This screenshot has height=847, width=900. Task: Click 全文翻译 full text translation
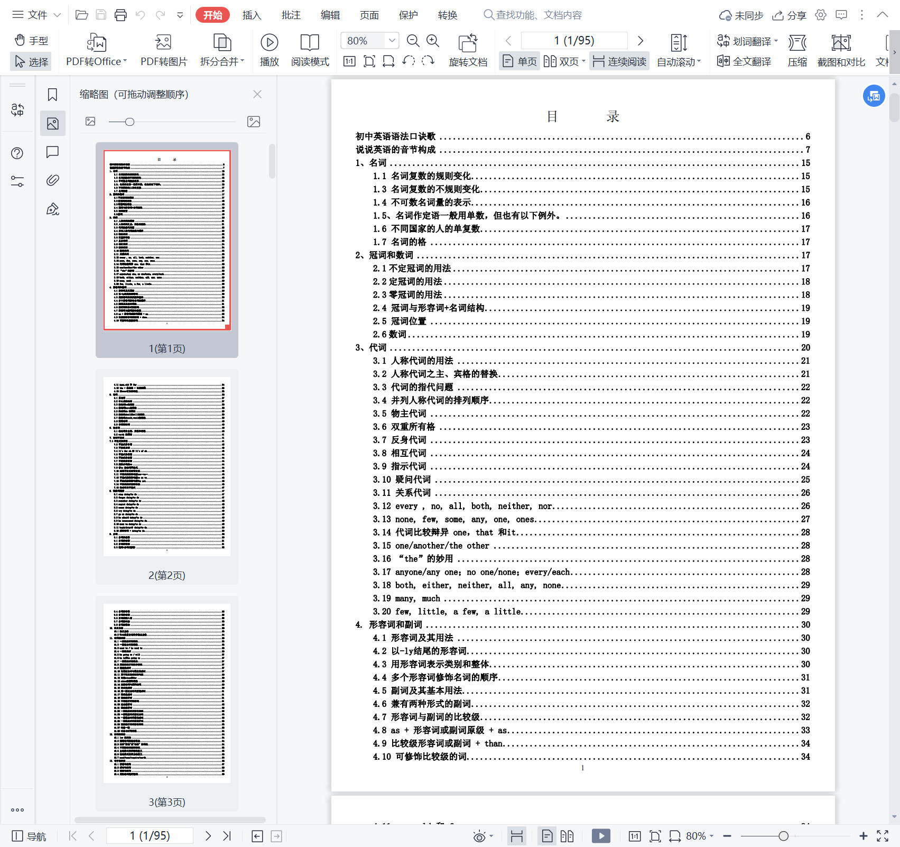pos(744,61)
